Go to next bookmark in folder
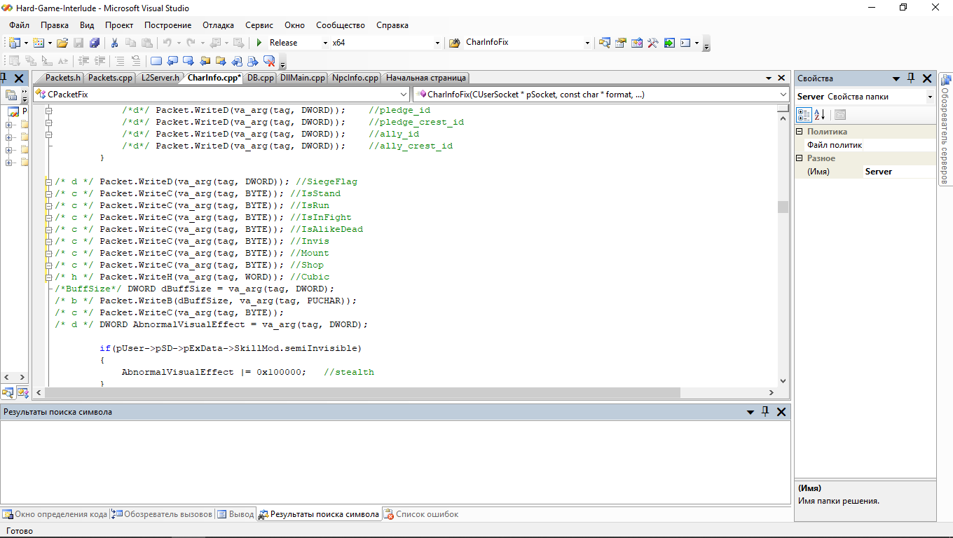The image size is (953, 538). pyautogui.click(x=221, y=61)
